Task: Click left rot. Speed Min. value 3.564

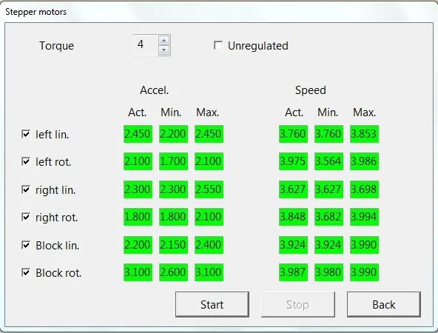Action: (x=328, y=161)
